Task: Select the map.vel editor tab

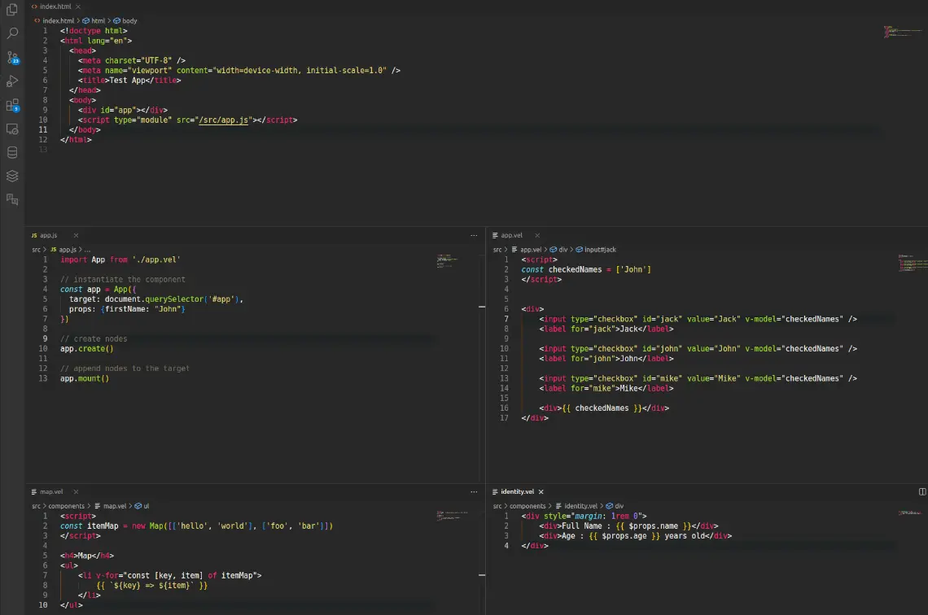Action: pyautogui.click(x=50, y=491)
